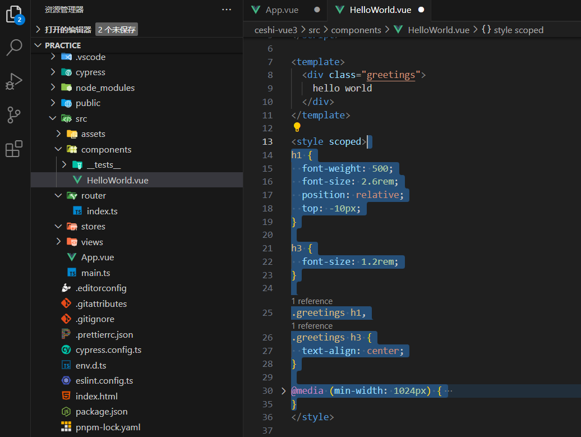
Task: Unfold the @media block on line 30
Action: coord(283,390)
